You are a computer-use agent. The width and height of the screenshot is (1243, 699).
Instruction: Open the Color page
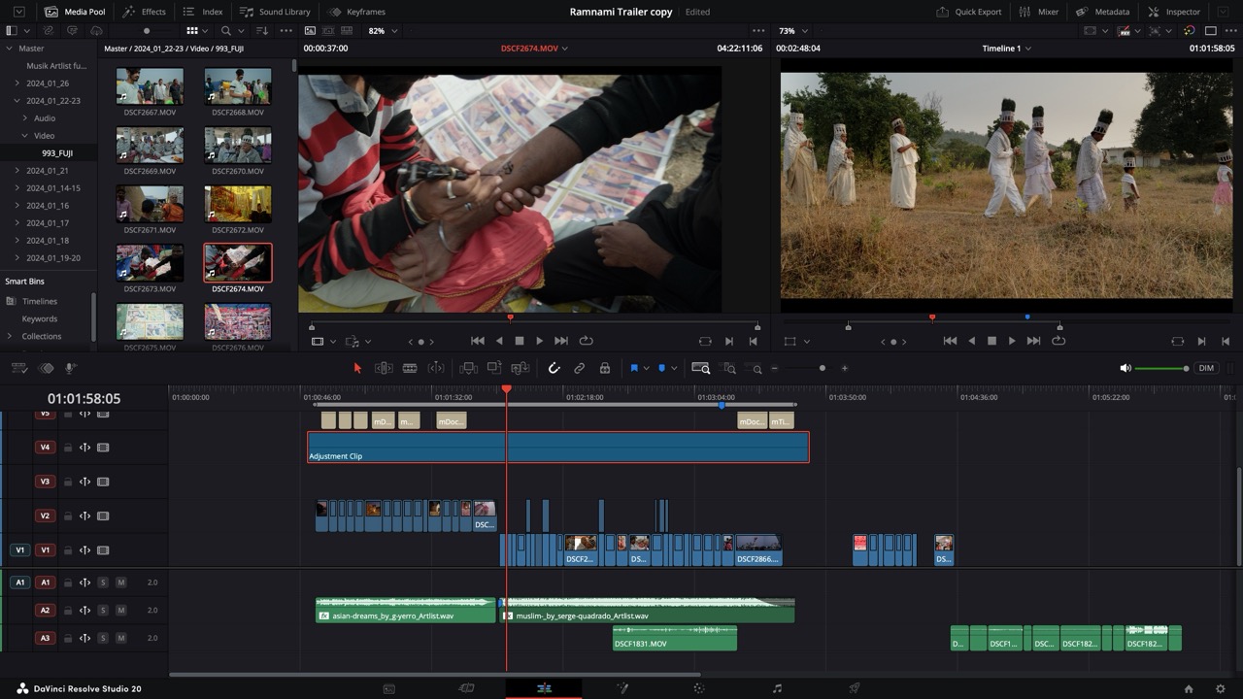pos(698,687)
